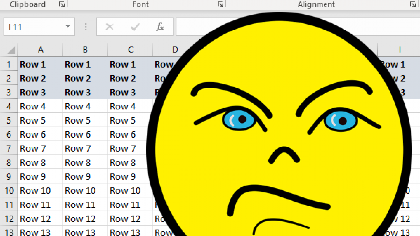Image resolution: width=420 pixels, height=236 pixels.
Task: Select column B header
Action: pos(85,50)
